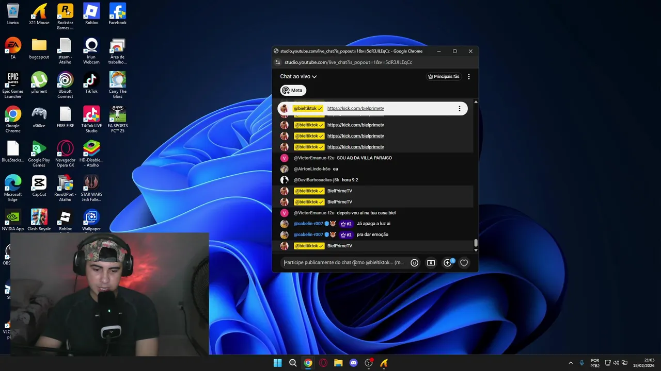Click username @AirtonLindo-k6o

(x=312, y=169)
